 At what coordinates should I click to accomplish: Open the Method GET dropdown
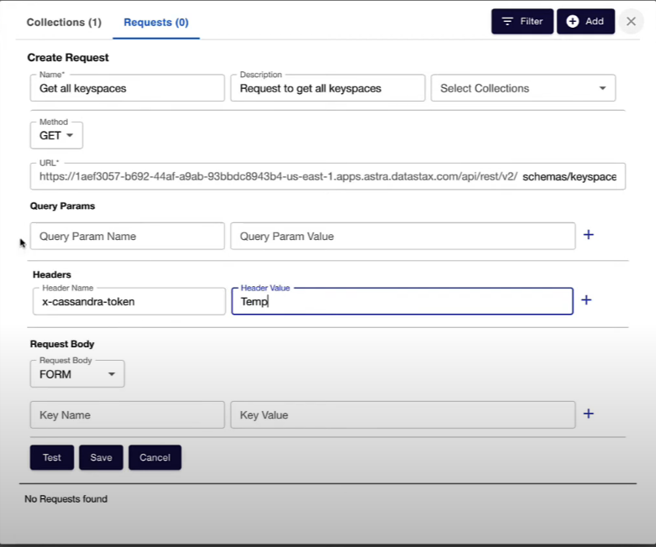56,135
